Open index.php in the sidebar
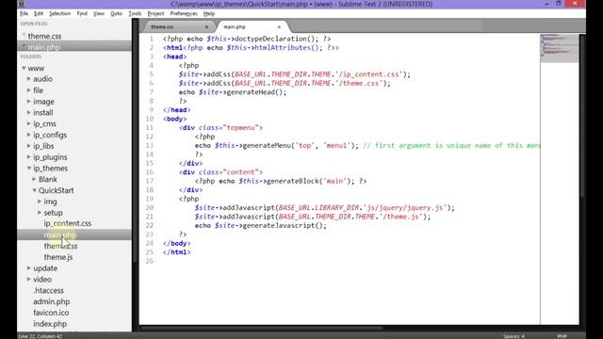The width and height of the screenshot is (603, 339). tap(50, 324)
